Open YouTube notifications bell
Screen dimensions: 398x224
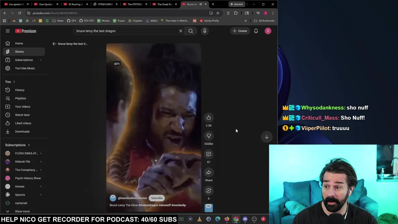(x=256, y=31)
